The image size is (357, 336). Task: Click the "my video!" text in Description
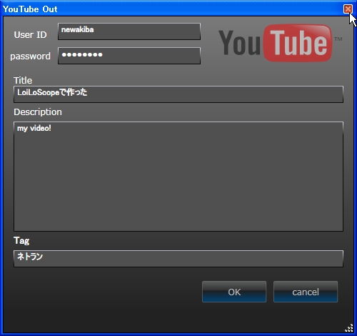tap(34, 129)
